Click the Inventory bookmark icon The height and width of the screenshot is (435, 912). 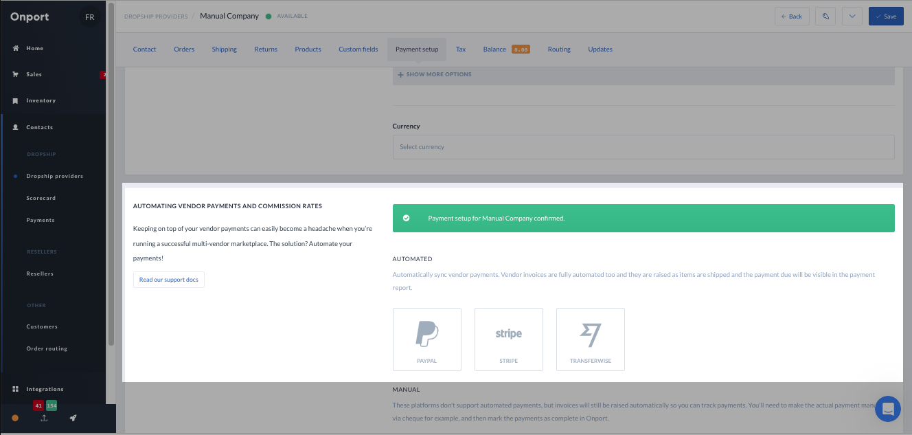click(16, 100)
